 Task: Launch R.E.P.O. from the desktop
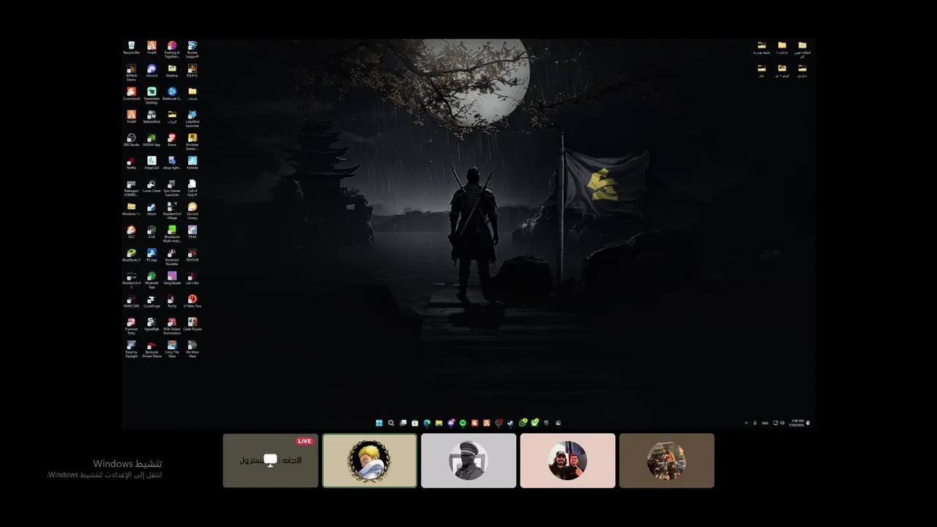(192, 71)
